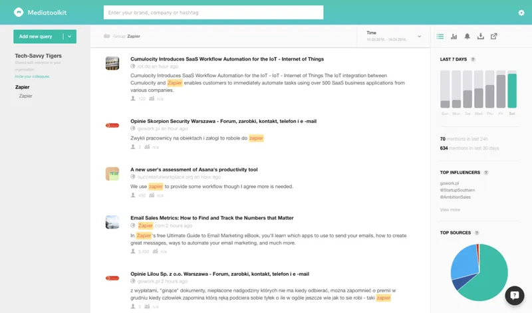Screen dimensions: 532x313
Task: Click the brand search input field
Action: click(213, 13)
